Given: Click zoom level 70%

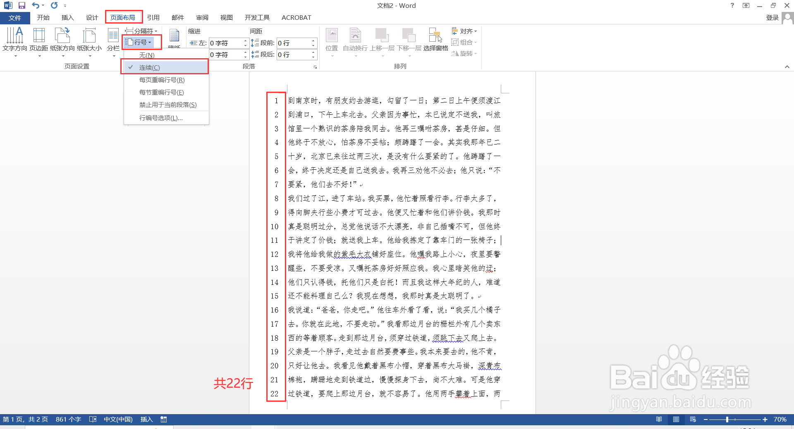Looking at the screenshot, I should tap(780, 419).
